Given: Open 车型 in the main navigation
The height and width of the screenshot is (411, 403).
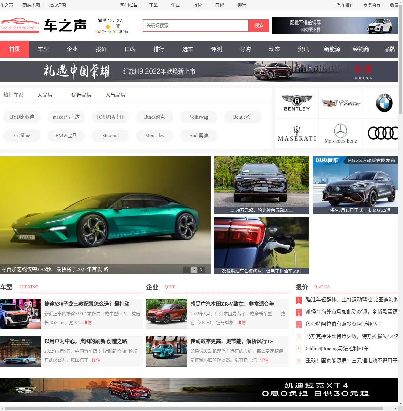Looking at the screenshot, I should pos(43,49).
